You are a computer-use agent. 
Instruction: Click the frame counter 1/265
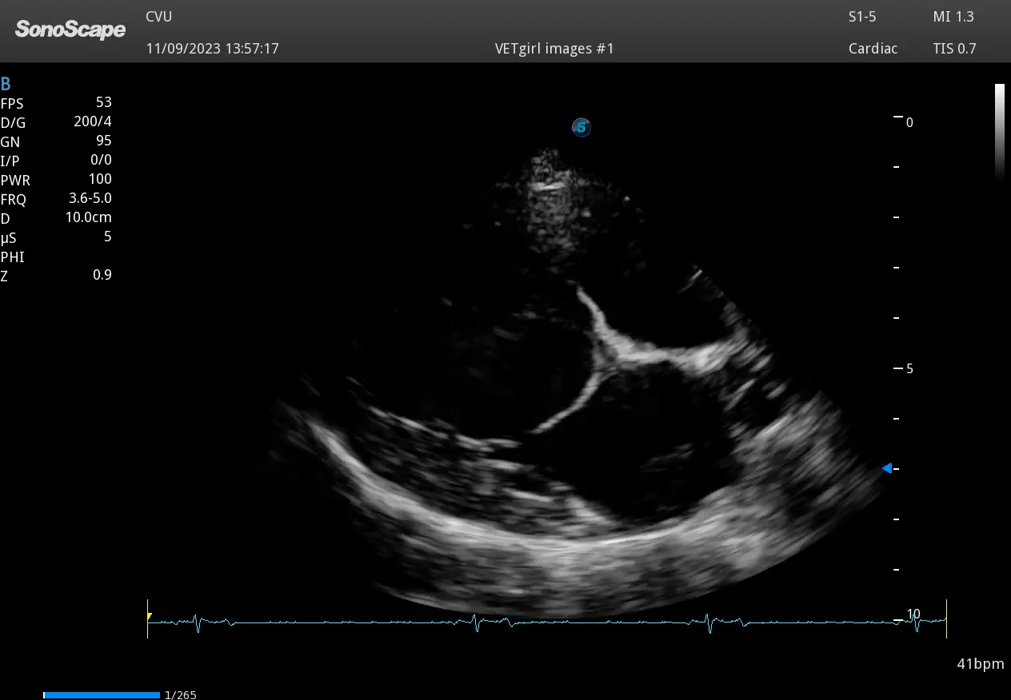pos(180,695)
